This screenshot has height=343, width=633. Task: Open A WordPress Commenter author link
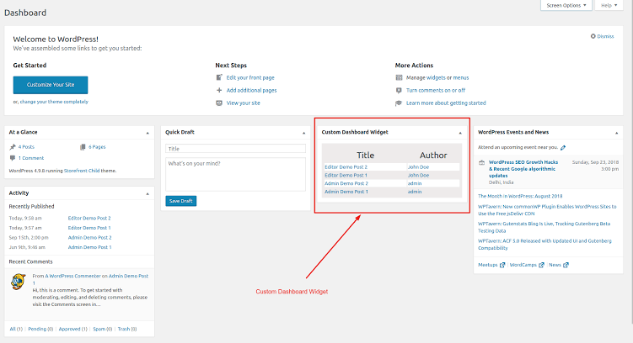[72, 277]
